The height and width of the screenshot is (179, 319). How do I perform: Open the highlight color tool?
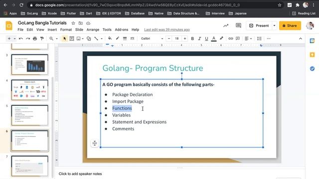221,38
